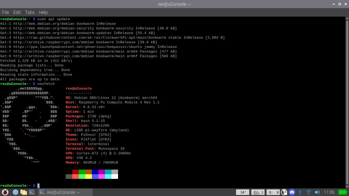Screen dimensions: 349x196
Task: Click the "OS: Debian GNU/Linux 12" line
Action: [x=112, y=98]
